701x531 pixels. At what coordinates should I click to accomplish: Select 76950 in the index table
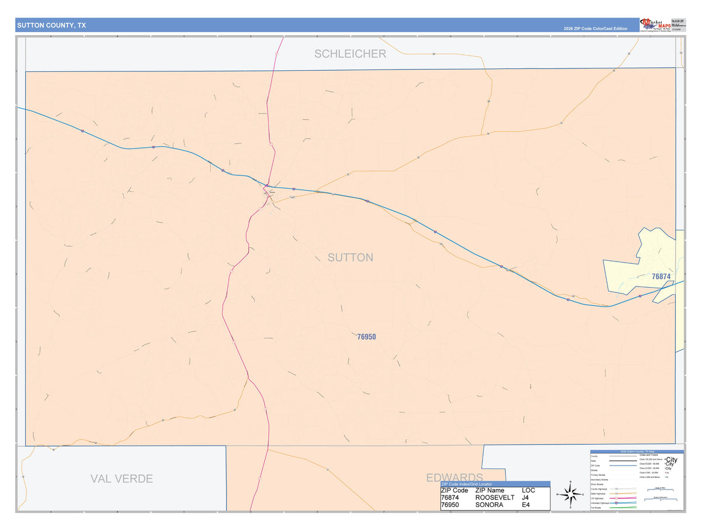coord(450,505)
